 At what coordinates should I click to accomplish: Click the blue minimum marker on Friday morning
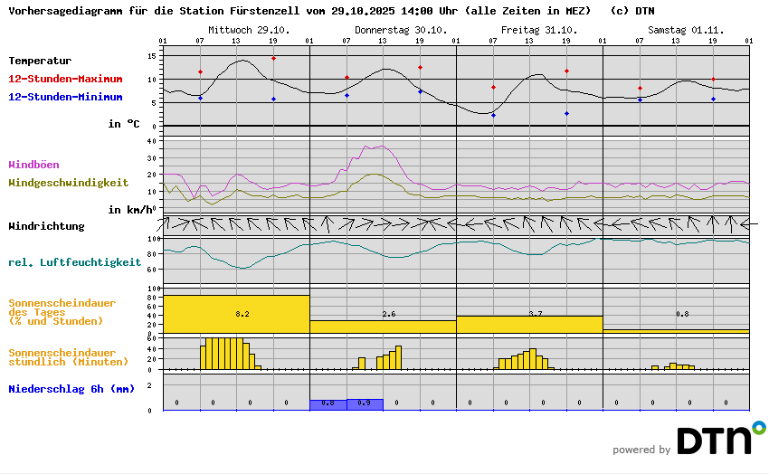(x=493, y=115)
